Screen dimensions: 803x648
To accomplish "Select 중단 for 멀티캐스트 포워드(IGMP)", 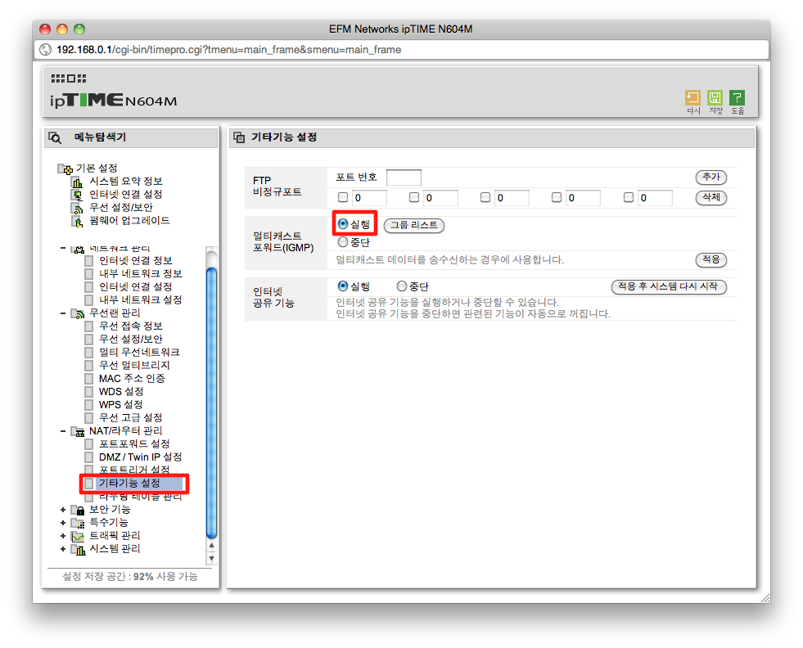I will [343, 241].
